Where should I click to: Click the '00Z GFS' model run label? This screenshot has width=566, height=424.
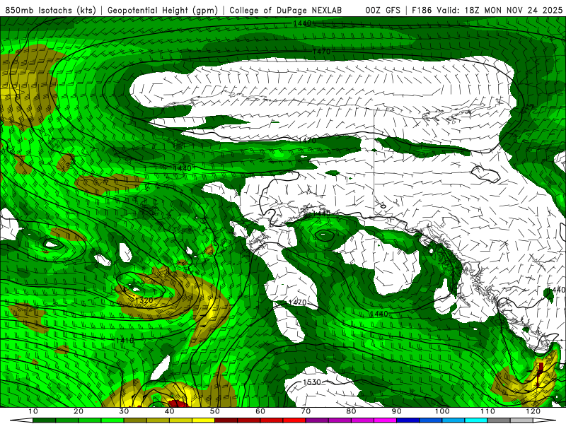coord(383,10)
